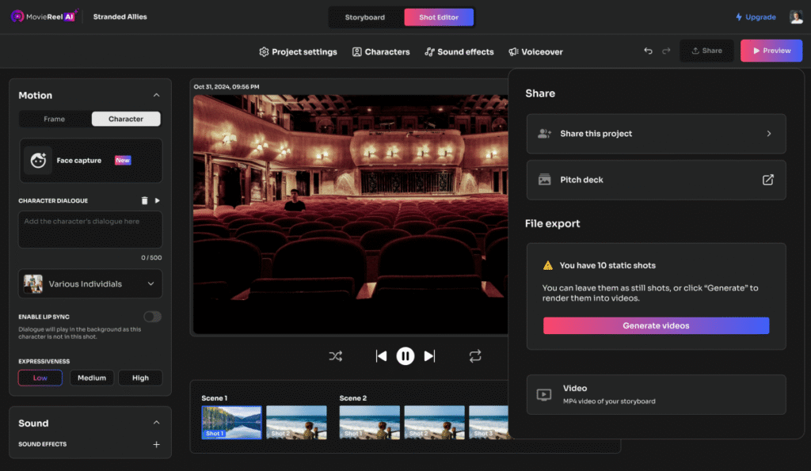Viewport: 811px width, 471px height.
Task: Click the shuffle playback icon
Action: point(336,356)
